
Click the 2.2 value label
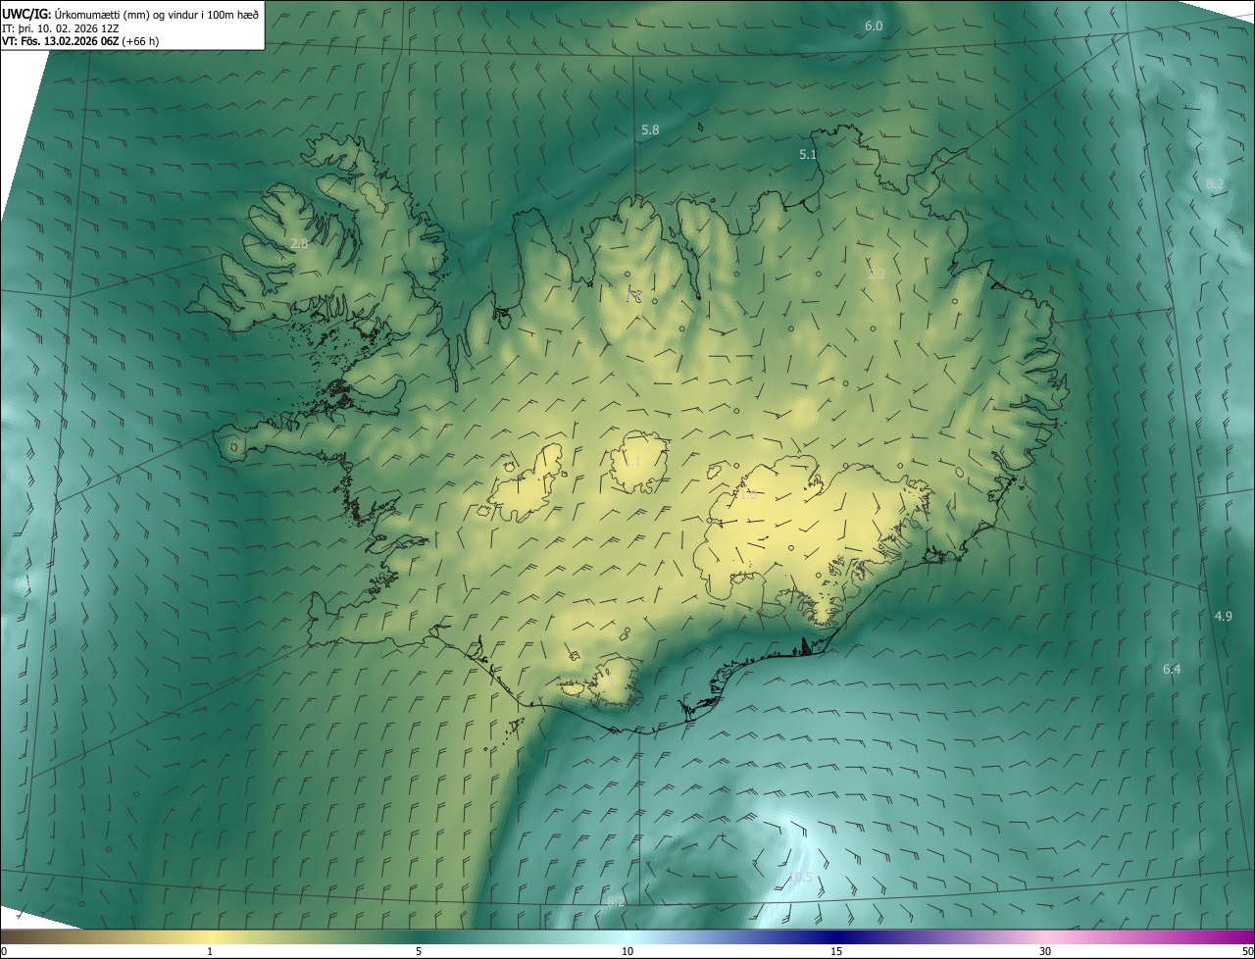(877, 274)
